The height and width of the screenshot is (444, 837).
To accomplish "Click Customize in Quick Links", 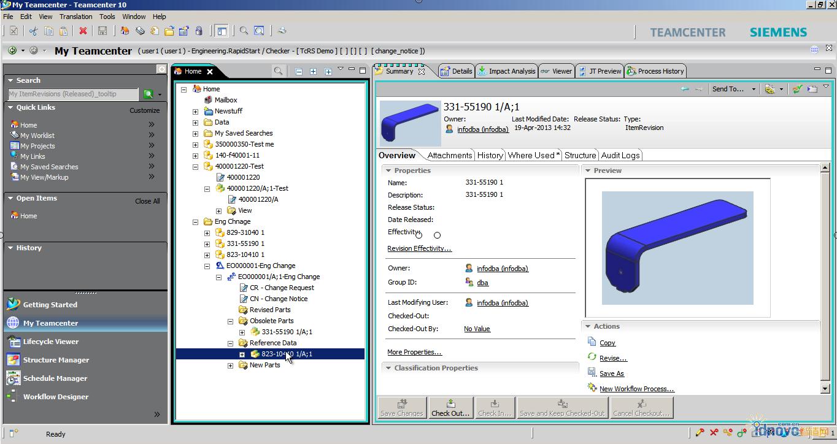I will pos(145,110).
